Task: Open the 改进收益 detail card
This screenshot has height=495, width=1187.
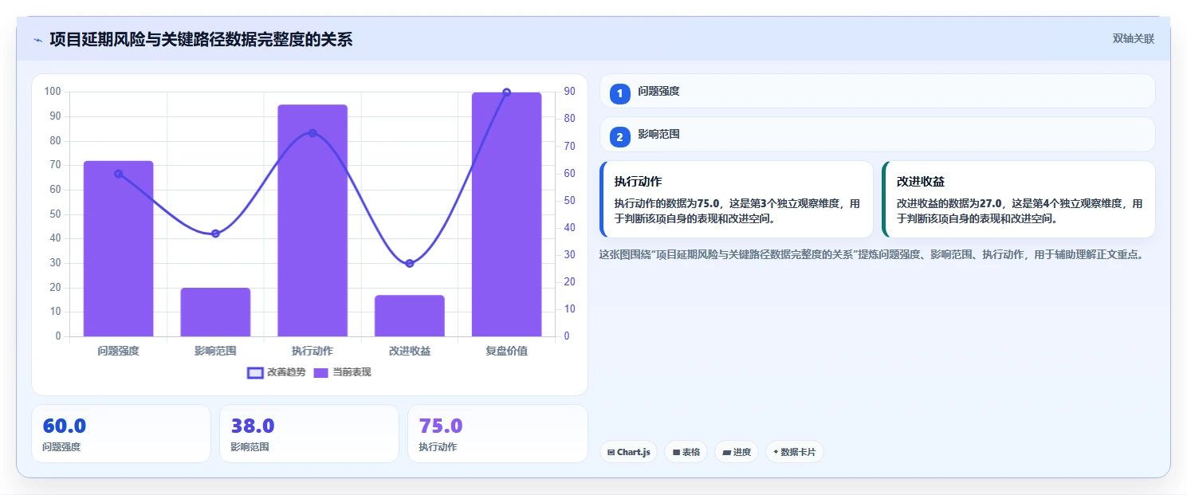Action: coord(1019,199)
